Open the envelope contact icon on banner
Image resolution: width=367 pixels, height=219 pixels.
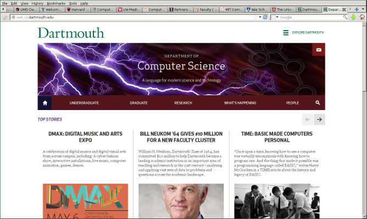point(319,50)
